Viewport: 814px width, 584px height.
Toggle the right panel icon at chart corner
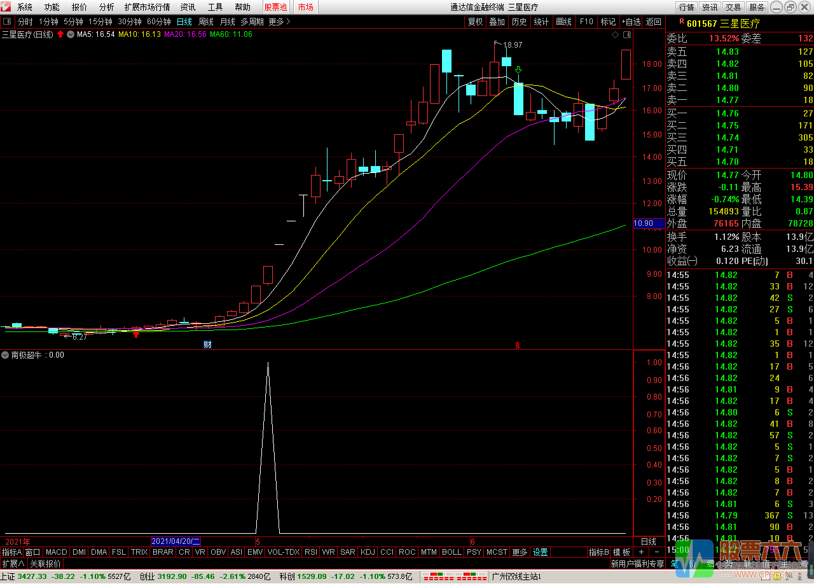click(x=626, y=34)
